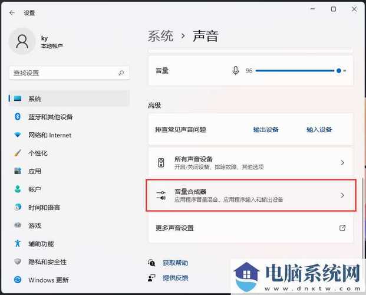This screenshot has width=366, height=295.
Task: Click the user account avatar
Action: 22,41
